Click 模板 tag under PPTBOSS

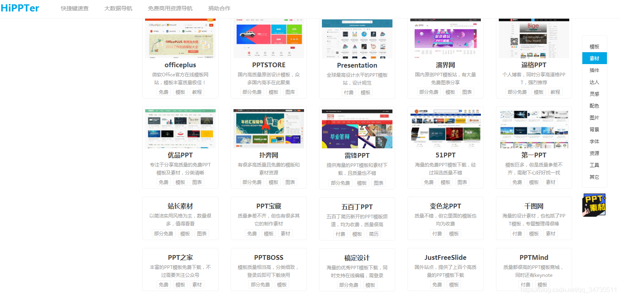click(282, 284)
